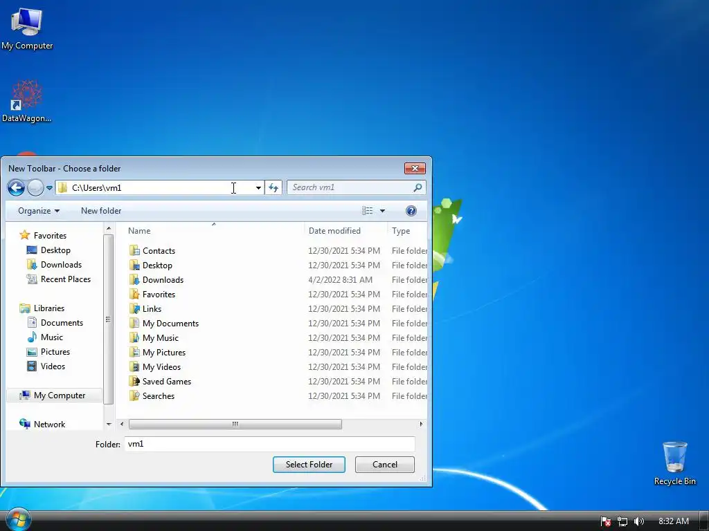
Task: Click the network tray icon
Action: click(x=622, y=521)
